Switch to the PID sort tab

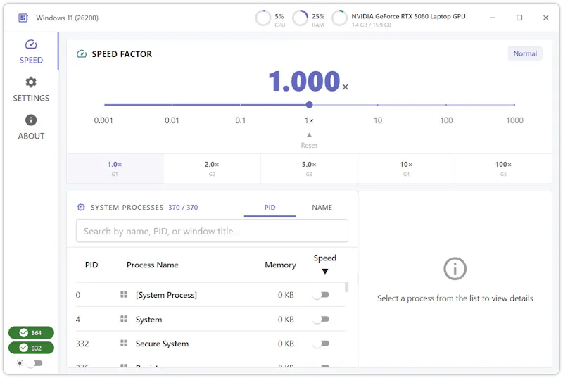point(270,208)
